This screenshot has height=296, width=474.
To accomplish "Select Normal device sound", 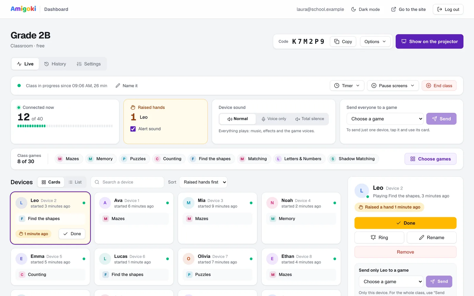I will tap(238, 119).
